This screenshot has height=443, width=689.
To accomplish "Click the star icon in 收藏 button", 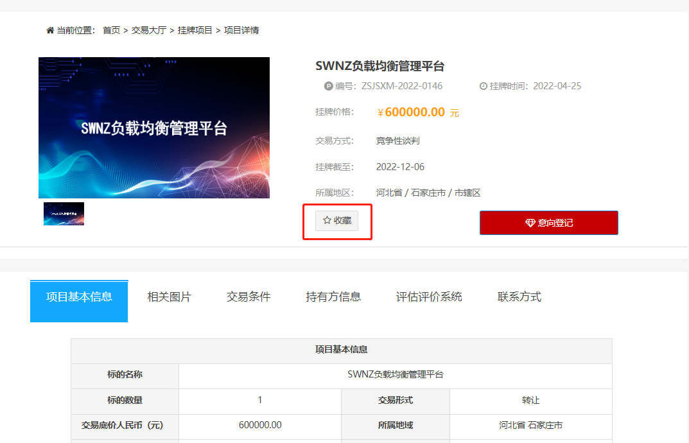I will [x=327, y=220].
